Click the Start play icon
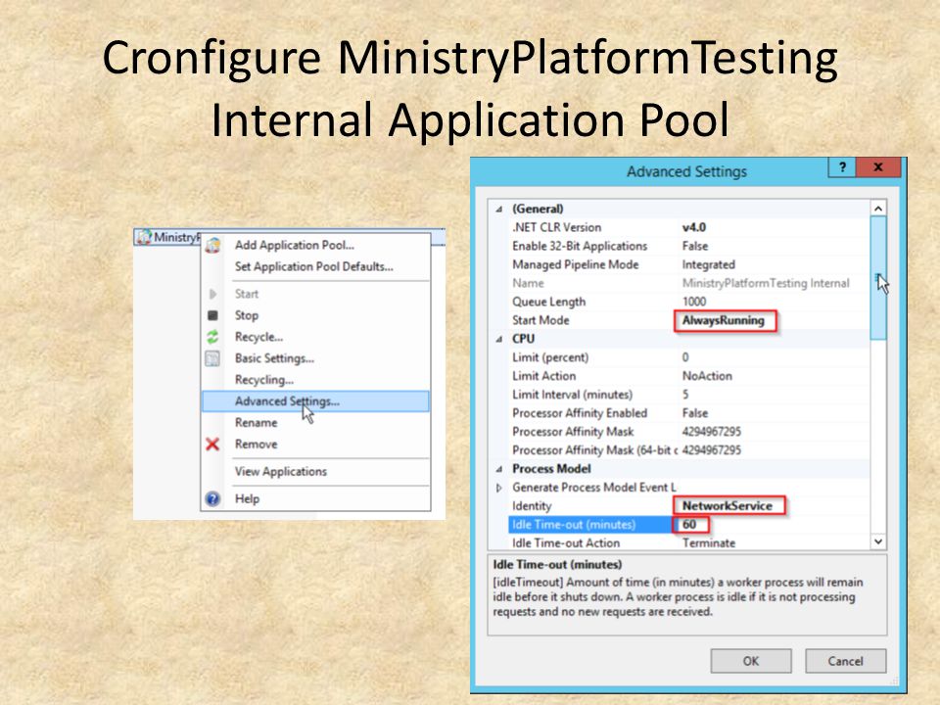Image resolution: width=940 pixels, height=705 pixels. pyautogui.click(x=212, y=294)
